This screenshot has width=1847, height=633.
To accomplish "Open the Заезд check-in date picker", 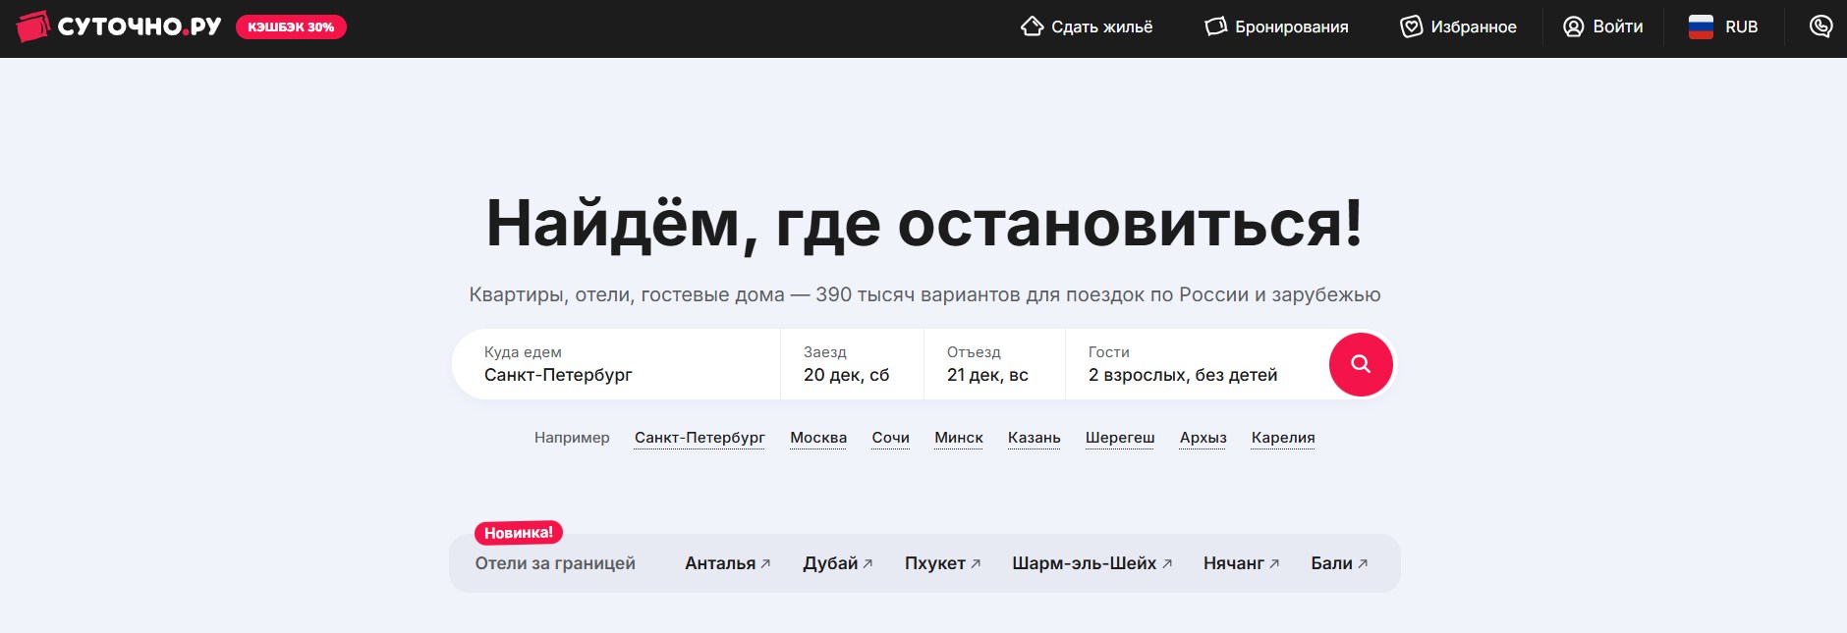I will (852, 364).
